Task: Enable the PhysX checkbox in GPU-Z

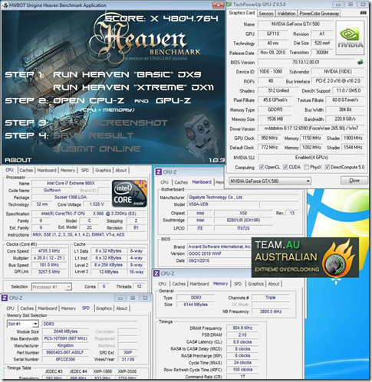Action: pyautogui.click(x=307, y=167)
